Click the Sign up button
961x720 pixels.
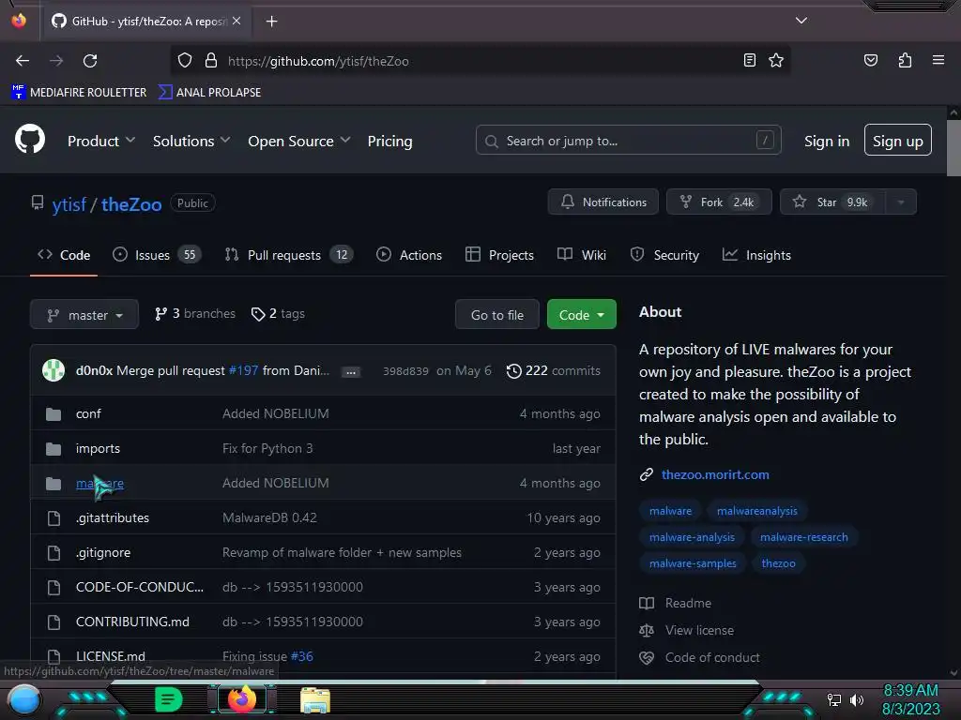pos(897,141)
